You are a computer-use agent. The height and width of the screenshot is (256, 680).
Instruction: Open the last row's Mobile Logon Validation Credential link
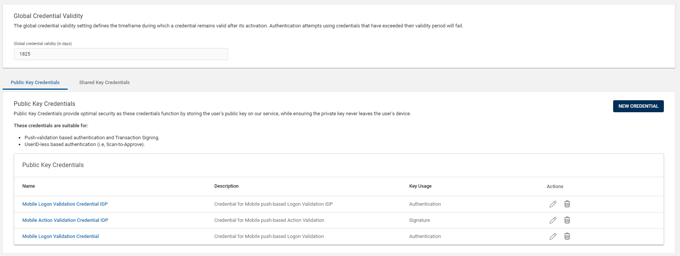tap(60, 236)
